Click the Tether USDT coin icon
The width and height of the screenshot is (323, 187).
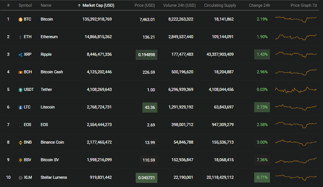point(21,90)
